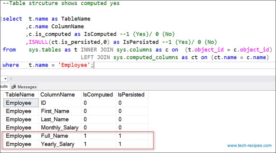Select the Last_Name cell
Screen dimensions: 276x153
pyautogui.click(x=60, y=119)
